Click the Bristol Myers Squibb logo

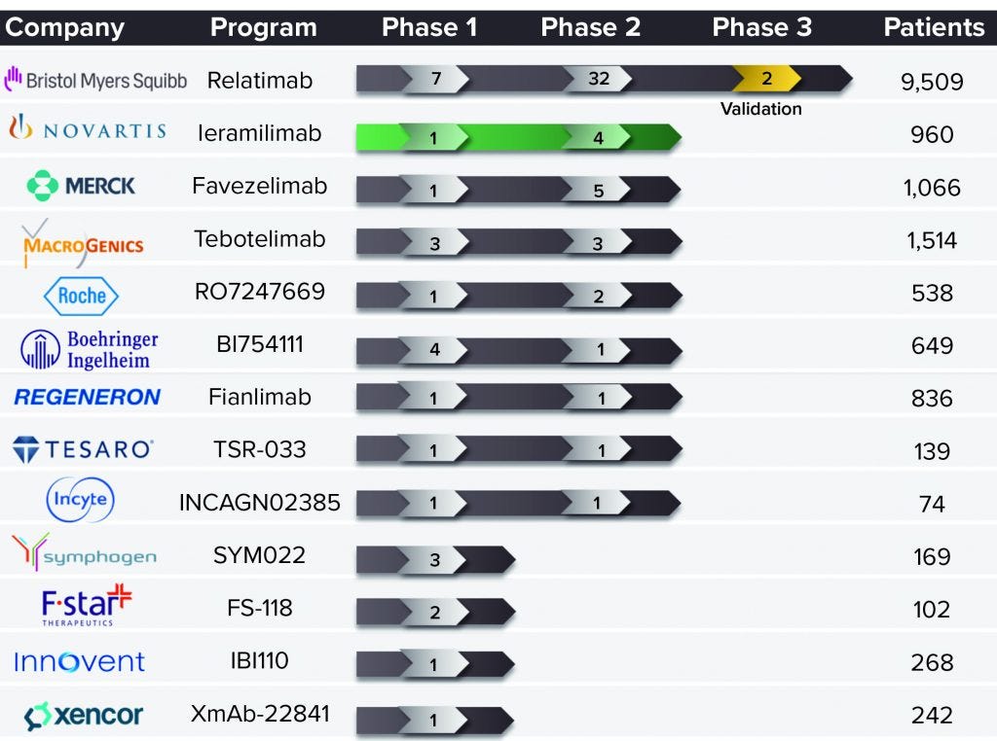tap(95, 80)
